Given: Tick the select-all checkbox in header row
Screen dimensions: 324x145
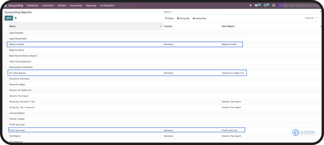Looking at the screenshot, I should click(x=6, y=26).
